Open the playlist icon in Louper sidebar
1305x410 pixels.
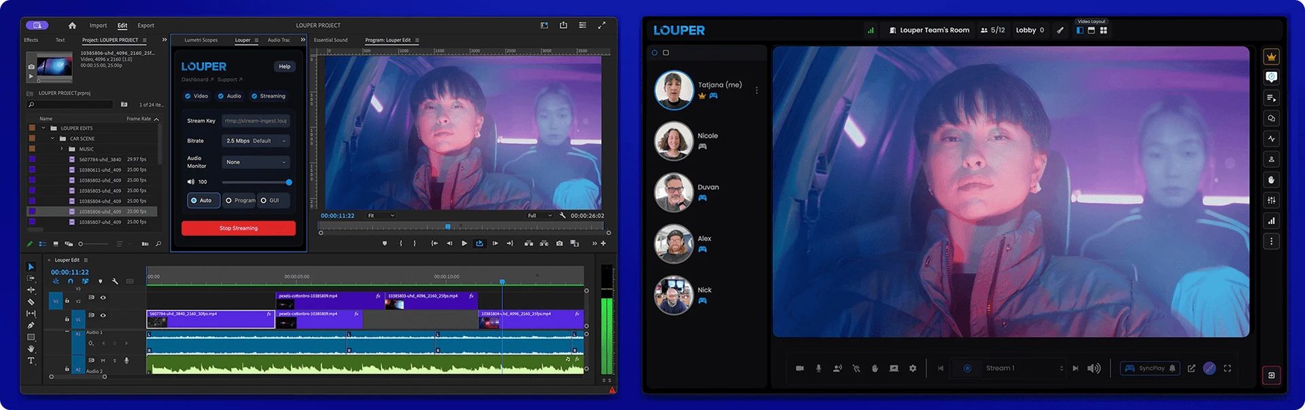(x=1272, y=98)
